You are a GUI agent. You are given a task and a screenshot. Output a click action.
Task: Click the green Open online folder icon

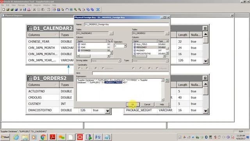pos(12,9)
